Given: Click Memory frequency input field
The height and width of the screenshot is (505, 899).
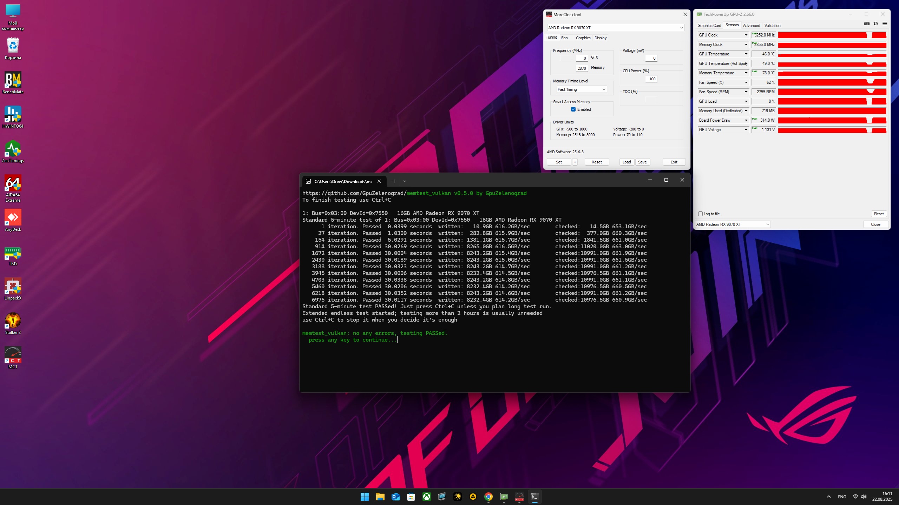Looking at the screenshot, I should coord(582,68).
